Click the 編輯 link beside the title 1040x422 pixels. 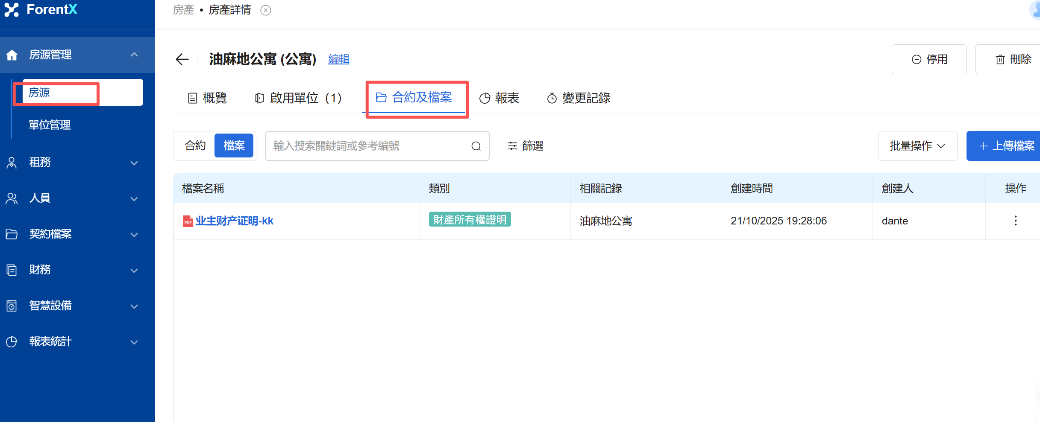coord(338,59)
